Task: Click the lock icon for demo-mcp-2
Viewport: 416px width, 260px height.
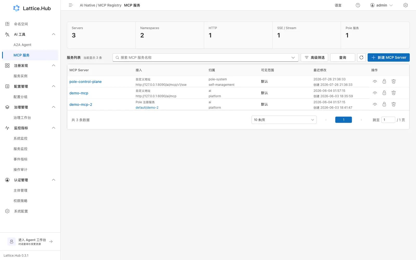Action: point(384,104)
